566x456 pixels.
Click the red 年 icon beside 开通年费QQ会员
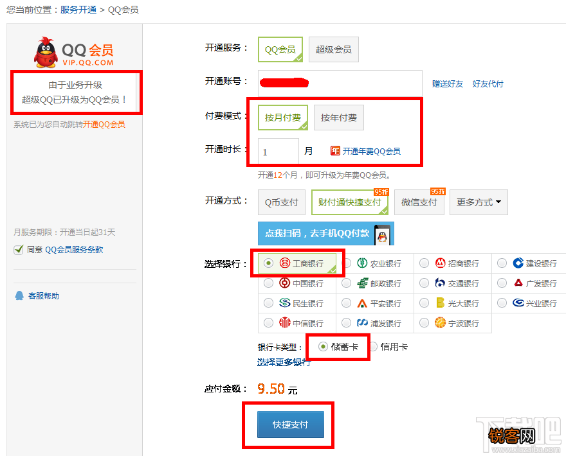pyautogui.click(x=335, y=151)
